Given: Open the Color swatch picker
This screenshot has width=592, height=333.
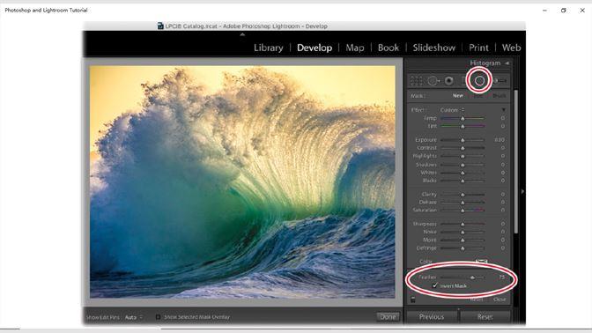Looking at the screenshot, I should tap(481, 262).
